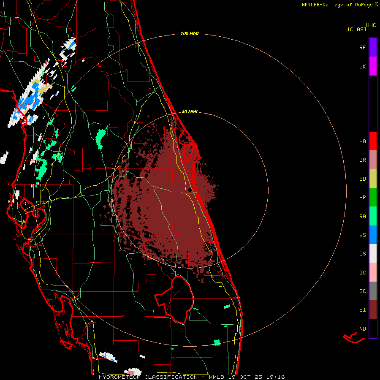380x380 pixels.
Task: Select the BD yellow legend block
Action: [373, 179]
